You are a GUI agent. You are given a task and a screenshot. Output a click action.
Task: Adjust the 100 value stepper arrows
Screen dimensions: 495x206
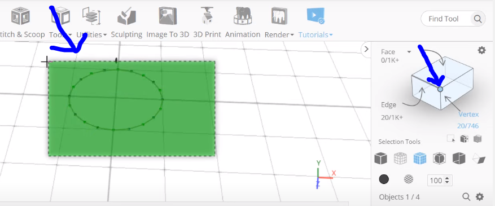[446, 181]
